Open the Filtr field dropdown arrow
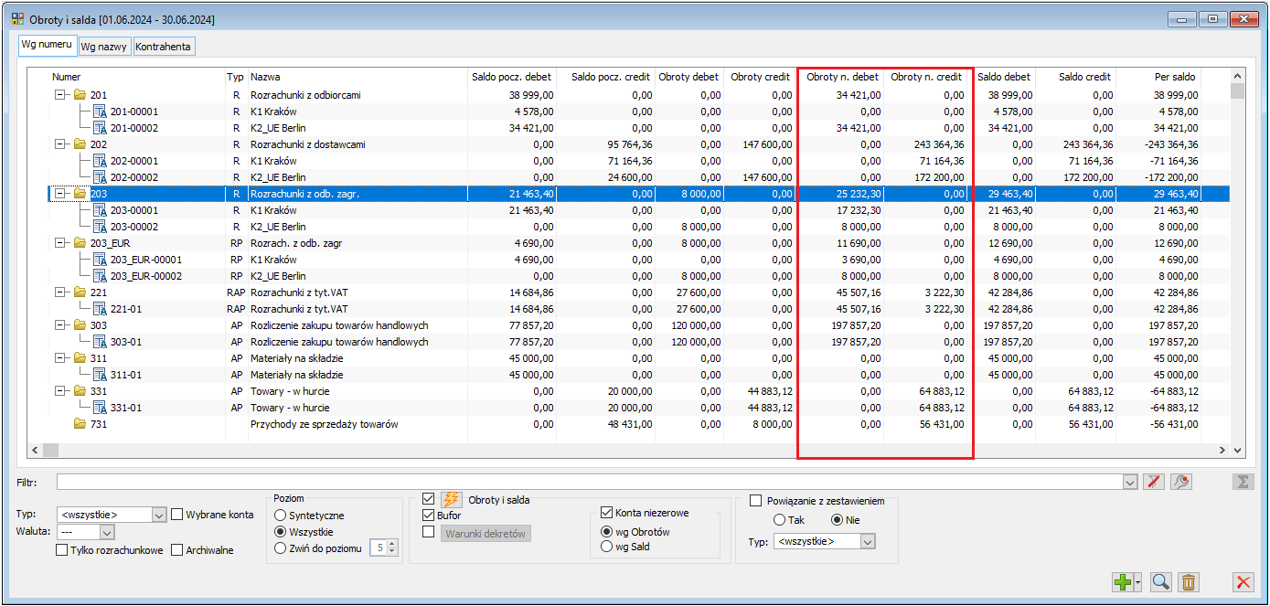Viewport: 1270px width, 606px height. point(1130,482)
